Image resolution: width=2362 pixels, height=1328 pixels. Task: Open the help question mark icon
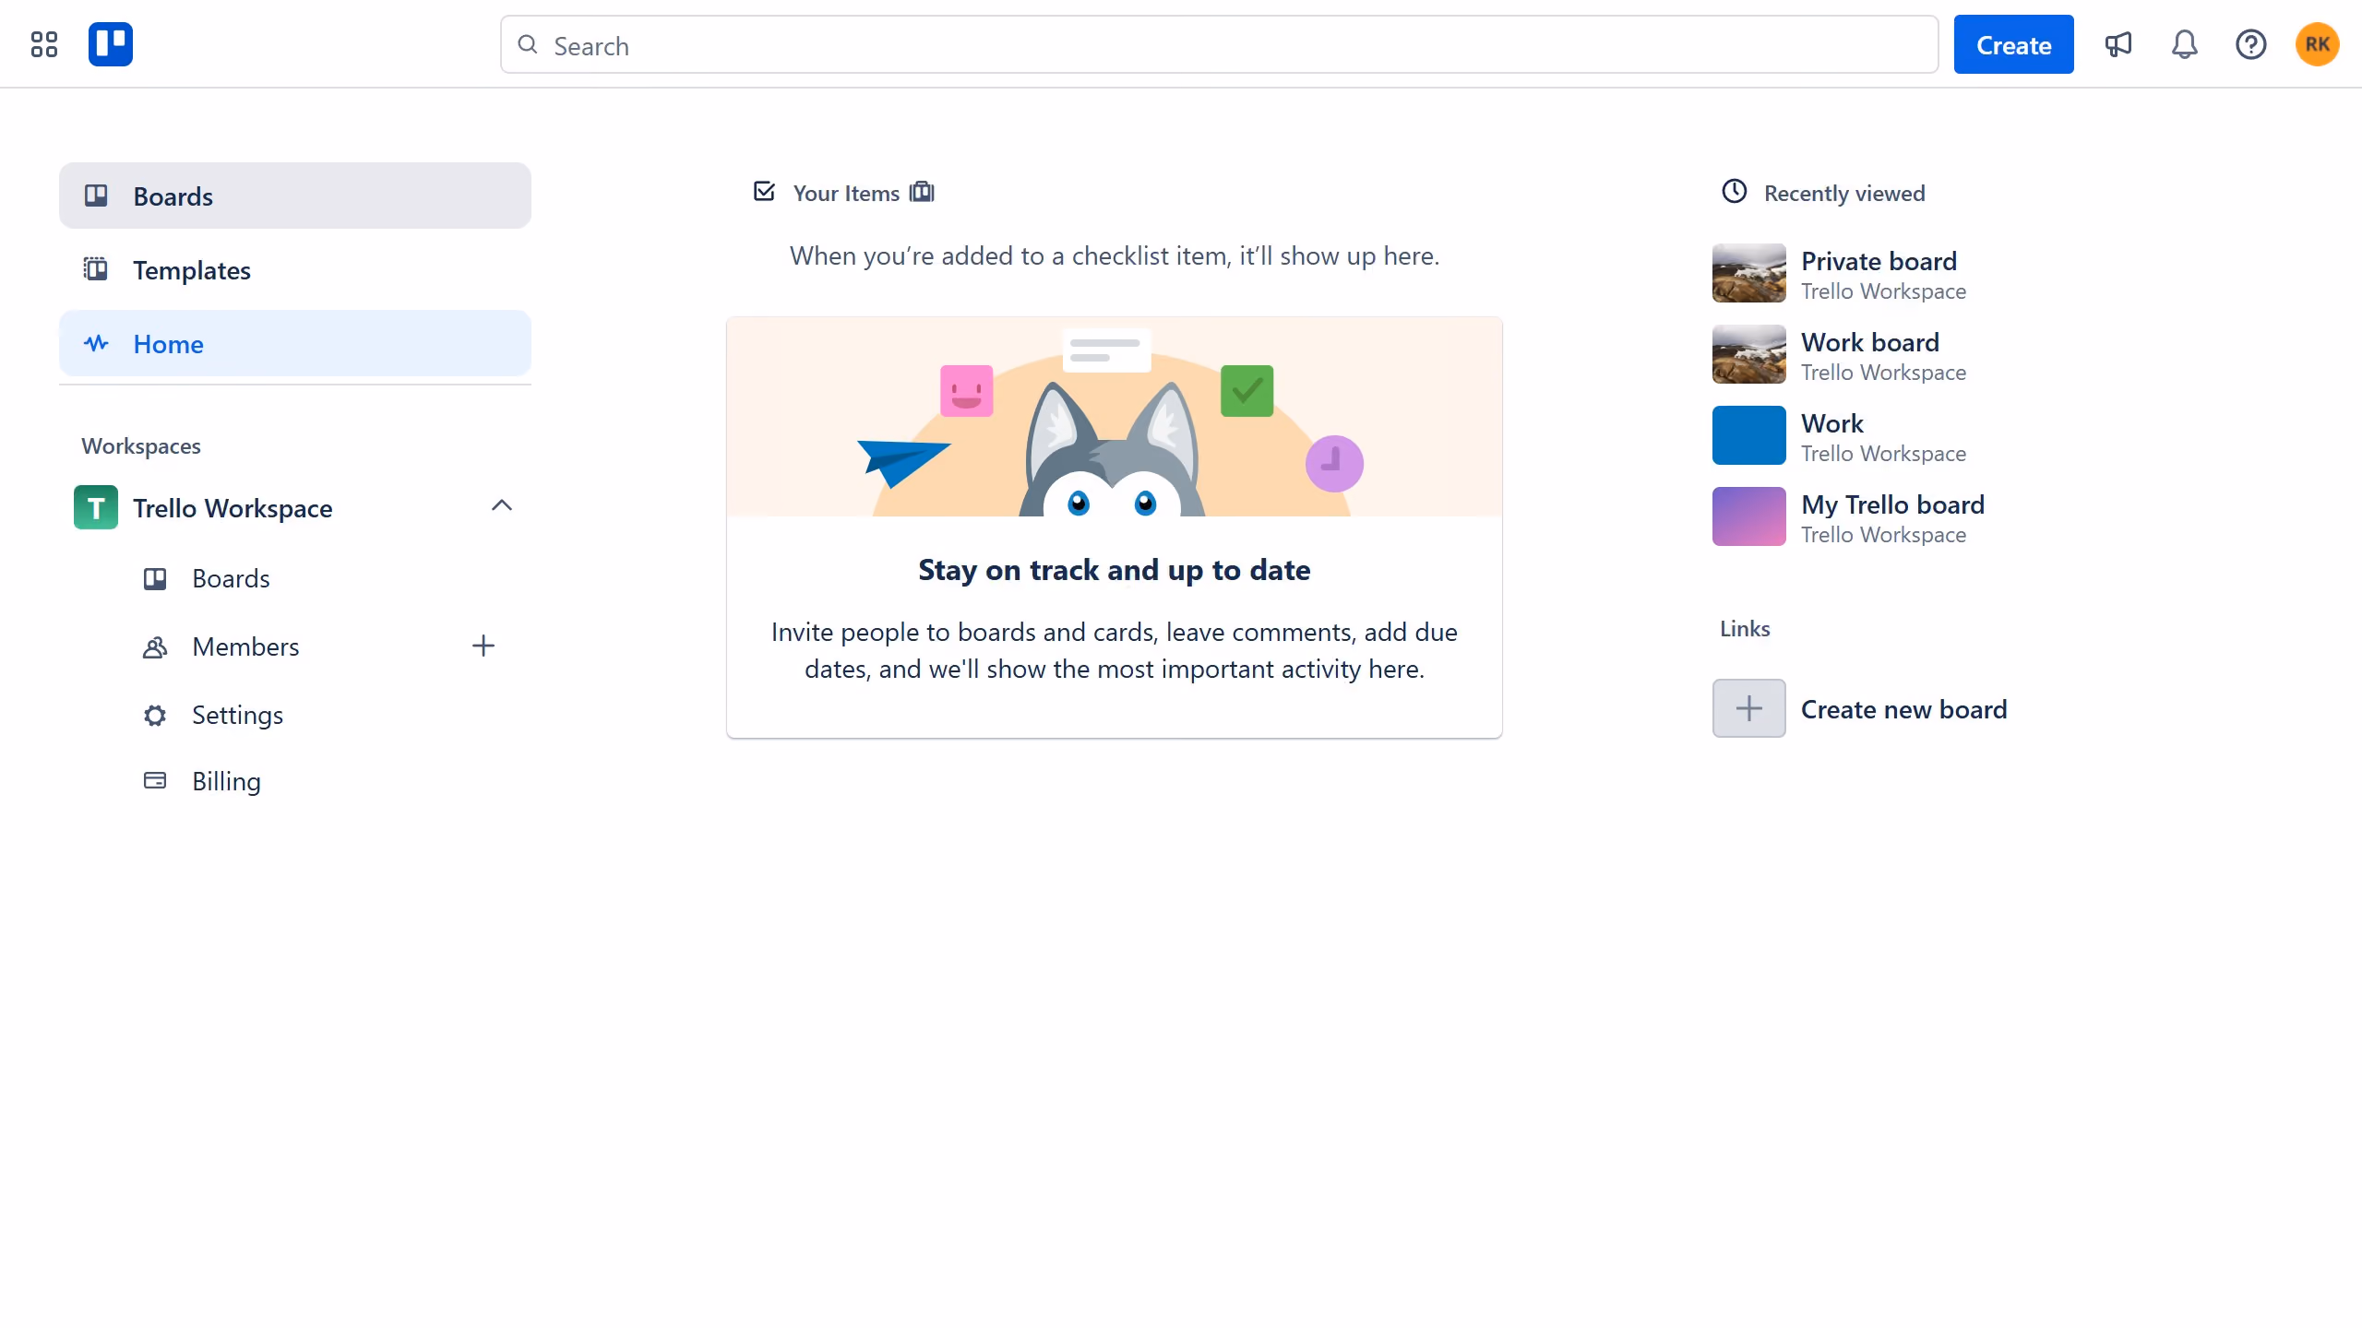[2250, 44]
